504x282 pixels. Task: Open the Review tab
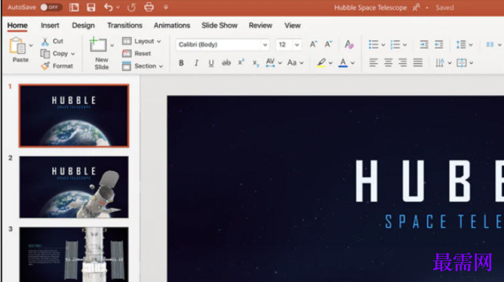click(x=261, y=25)
